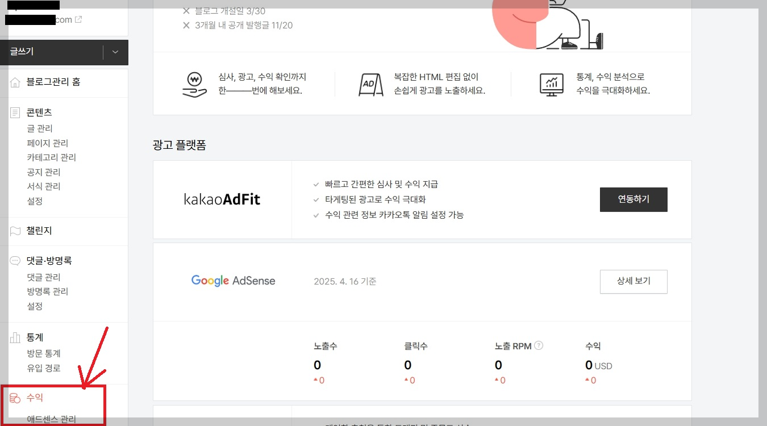Viewport: 767px width, 426px height.
Task: Click the 클릭수 label
Action: click(x=416, y=346)
